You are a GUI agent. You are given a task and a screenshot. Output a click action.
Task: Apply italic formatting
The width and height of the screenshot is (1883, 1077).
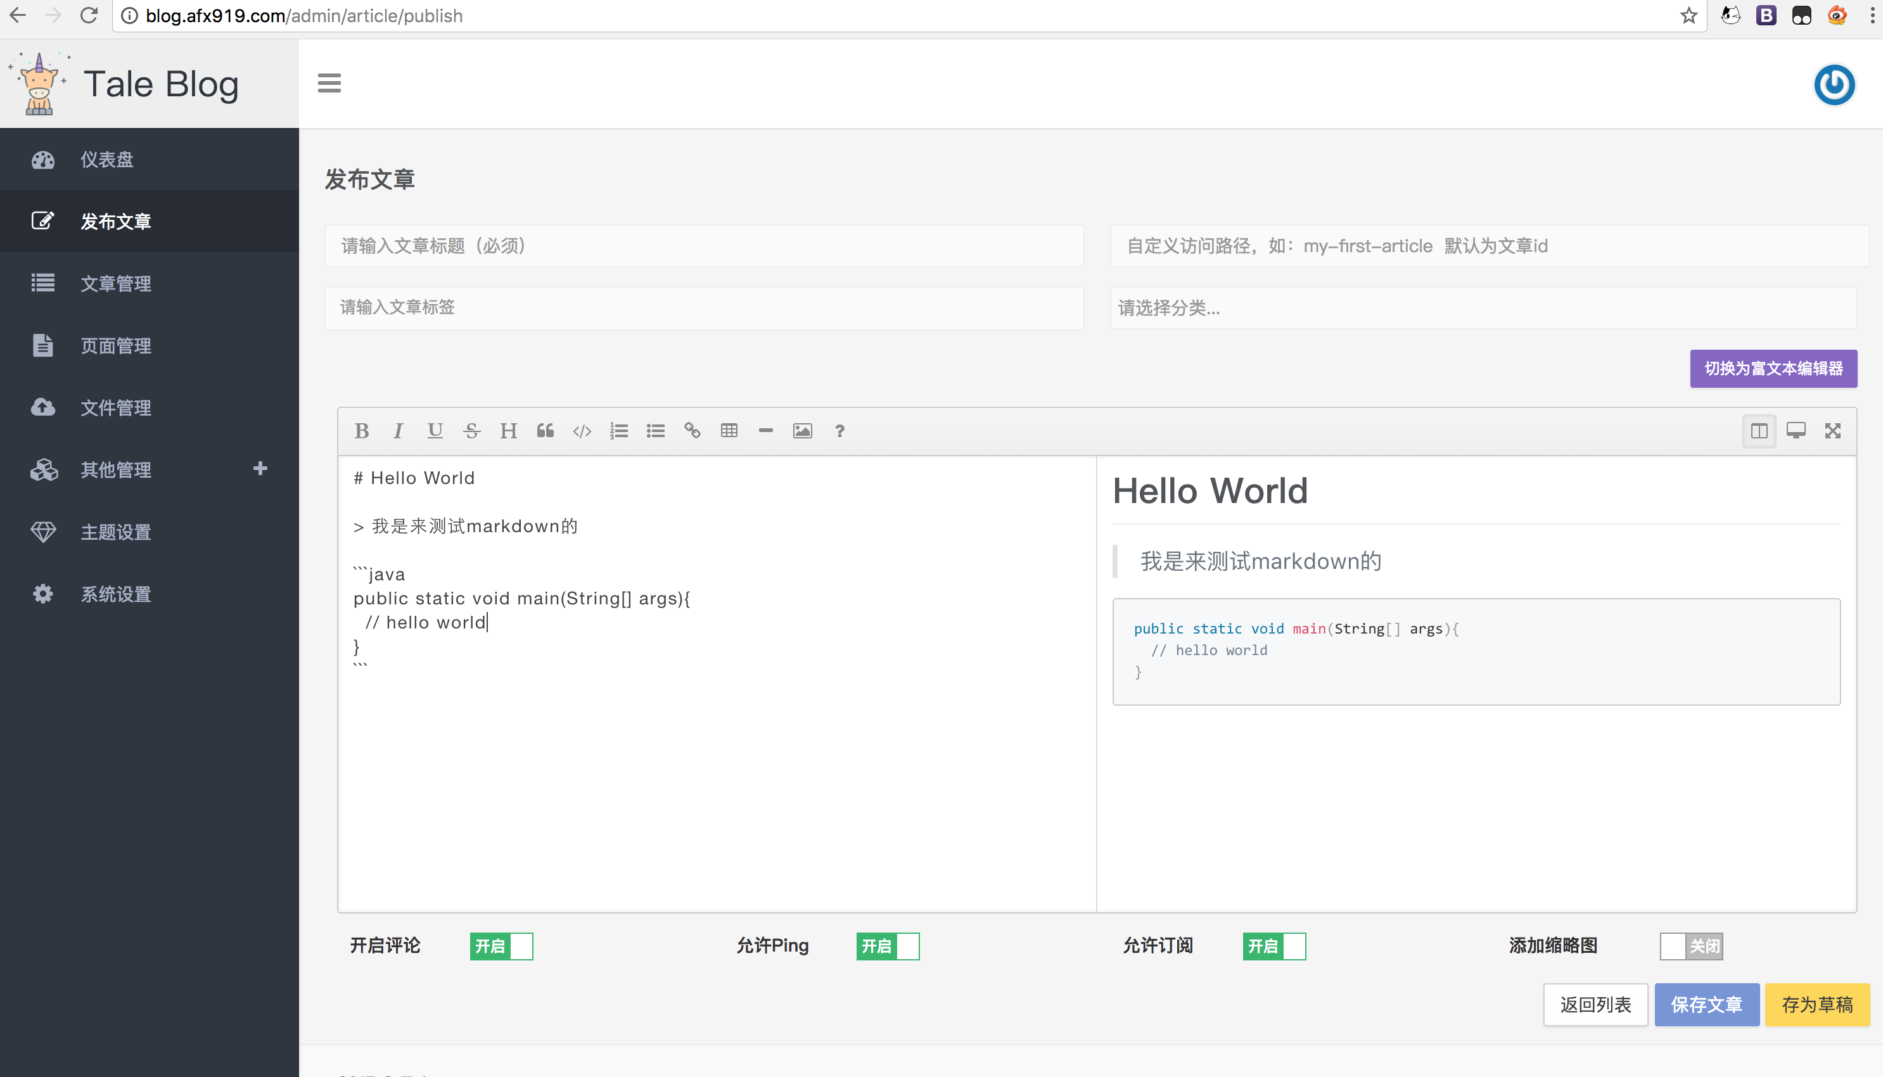pyautogui.click(x=398, y=431)
